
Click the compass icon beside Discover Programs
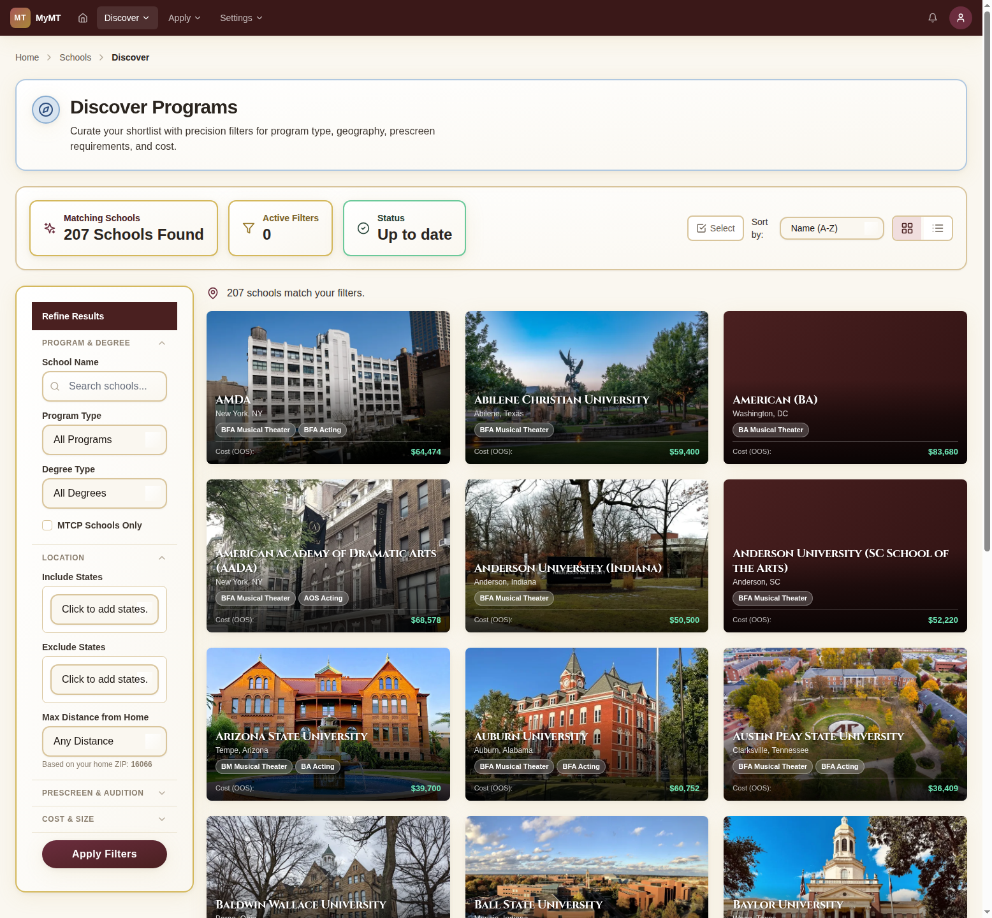tap(46, 110)
